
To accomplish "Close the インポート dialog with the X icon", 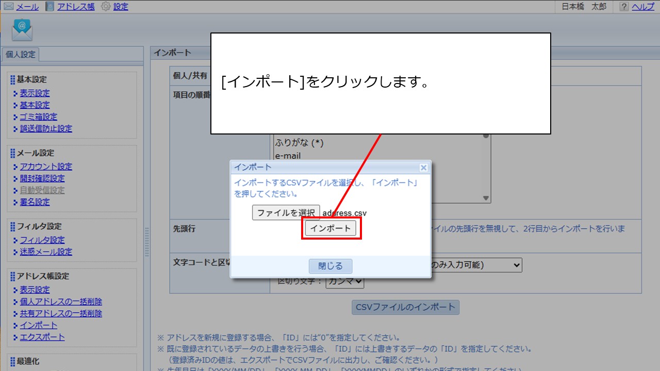I will pos(423,167).
